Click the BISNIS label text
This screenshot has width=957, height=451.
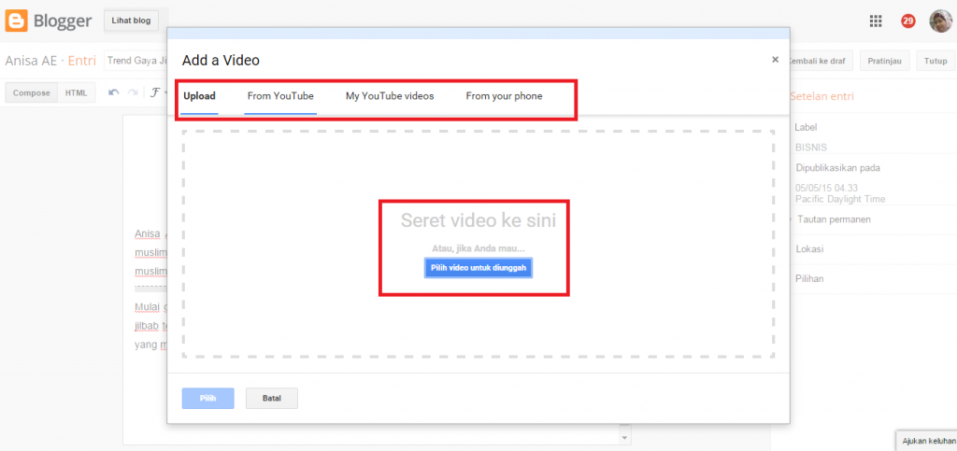pos(812,147)
